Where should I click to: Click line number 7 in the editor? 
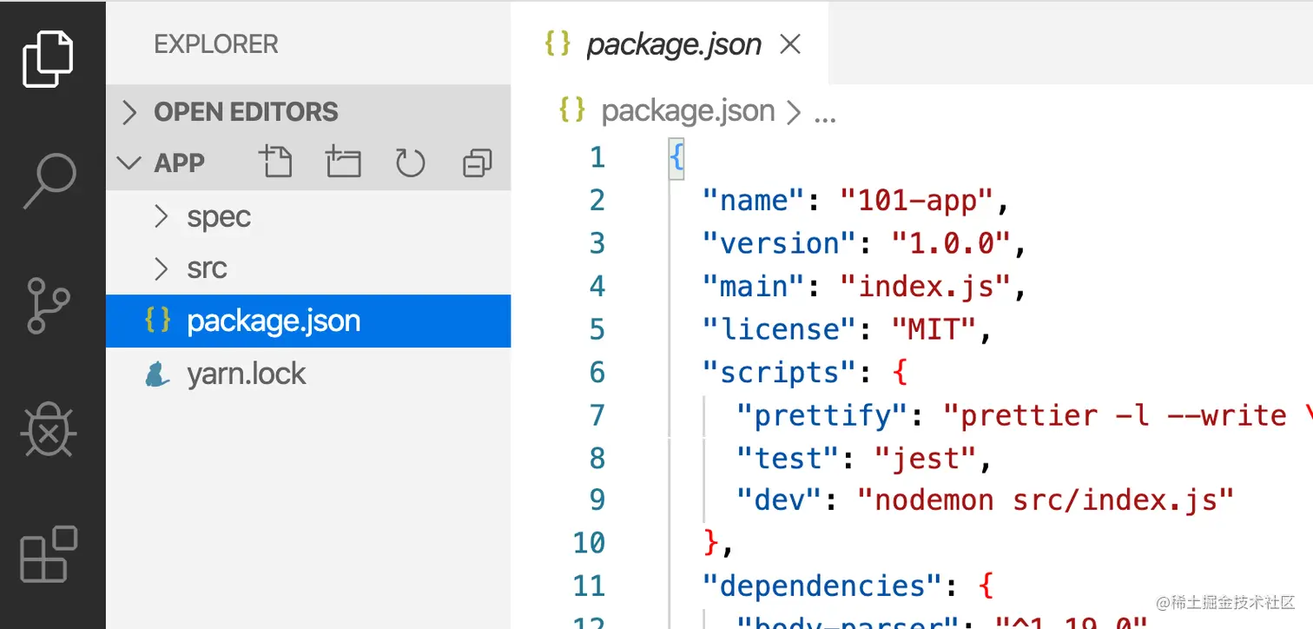[597, 414]
